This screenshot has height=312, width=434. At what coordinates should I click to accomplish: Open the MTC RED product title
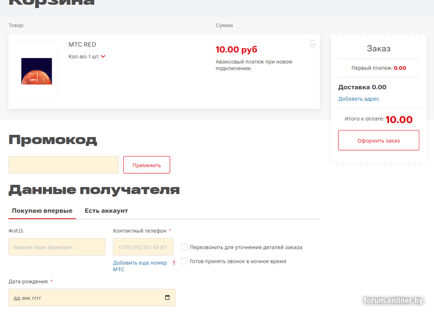(82, 44)
